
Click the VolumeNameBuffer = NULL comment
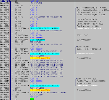[90, 24]
